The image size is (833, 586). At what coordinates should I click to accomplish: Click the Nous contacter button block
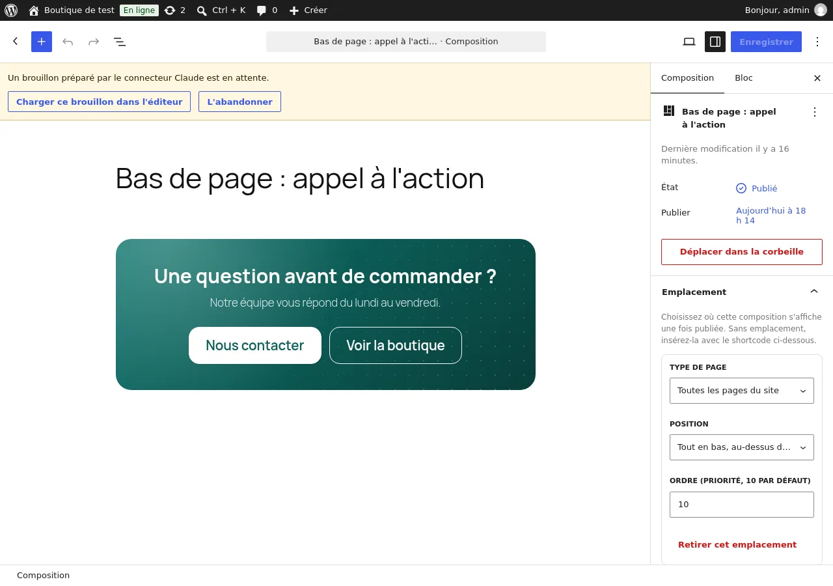click(255, 345)
